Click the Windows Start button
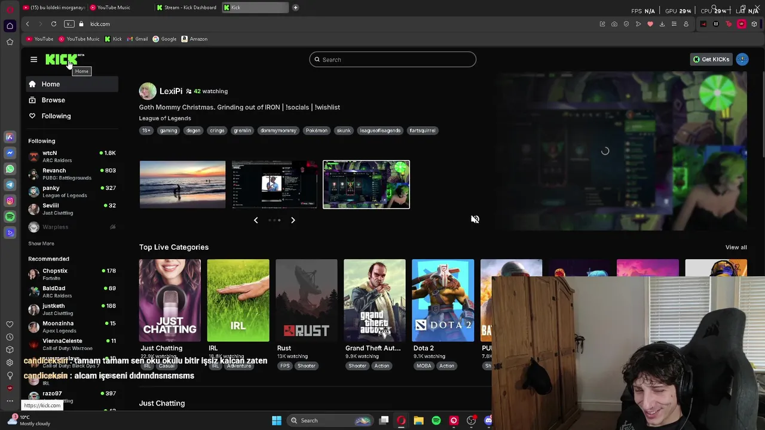Screen dimensions: 765x430 (276, 420)
